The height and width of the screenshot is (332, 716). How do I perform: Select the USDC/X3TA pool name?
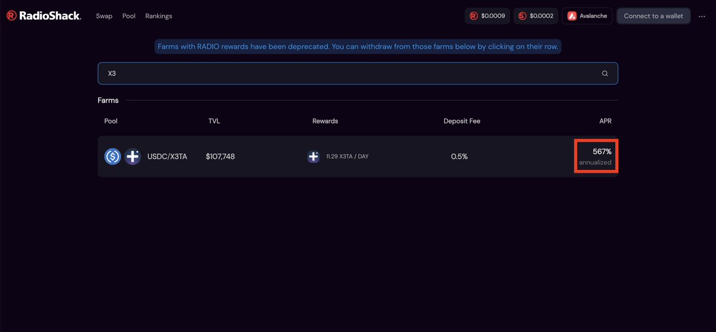(x=167, y=156)
